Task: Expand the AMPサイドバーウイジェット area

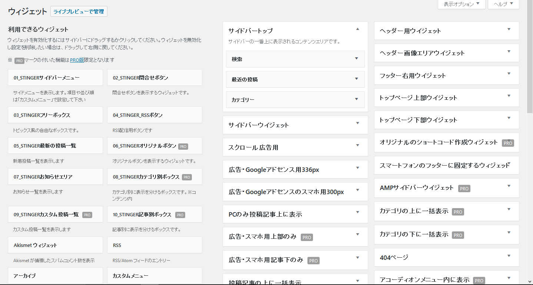Action: click(508, 187)
